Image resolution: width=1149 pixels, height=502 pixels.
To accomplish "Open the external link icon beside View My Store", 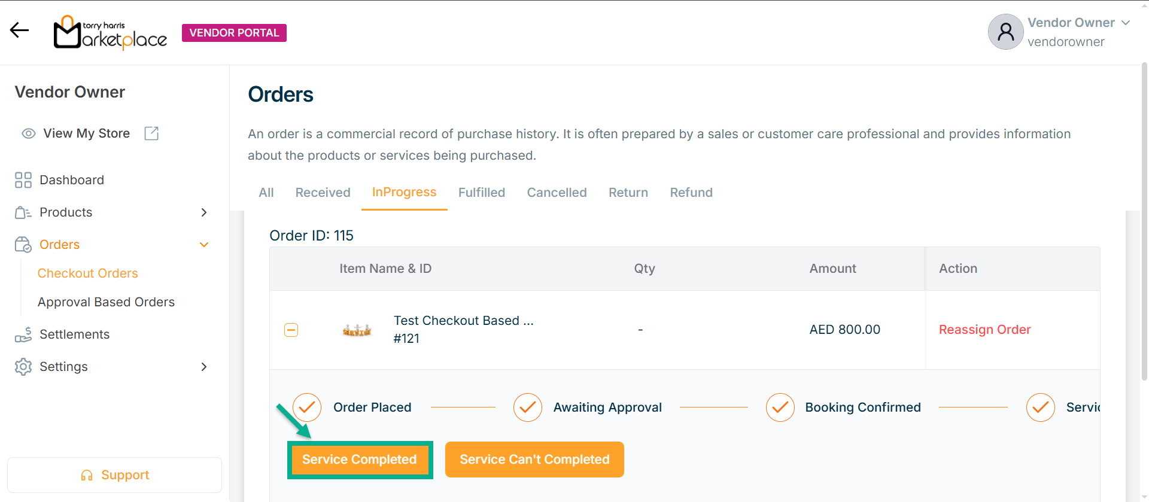I will (151, 133).
